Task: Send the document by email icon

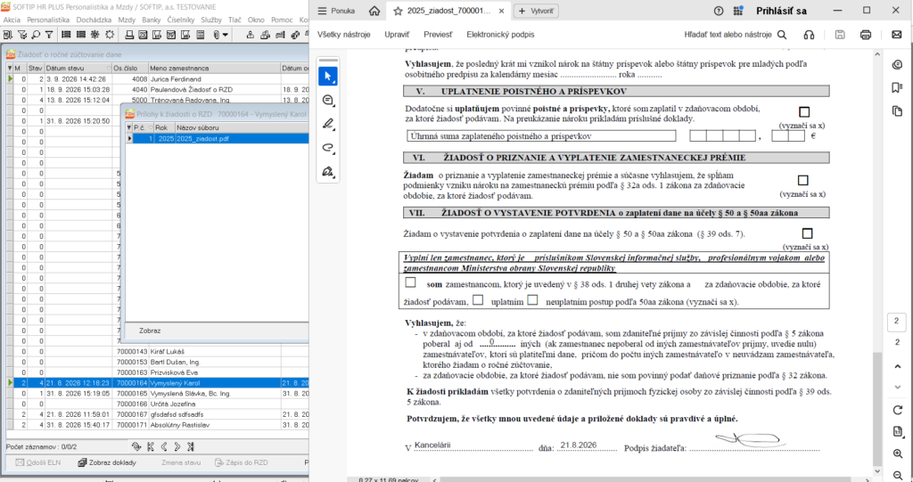Action: click(x=896, y=35)
